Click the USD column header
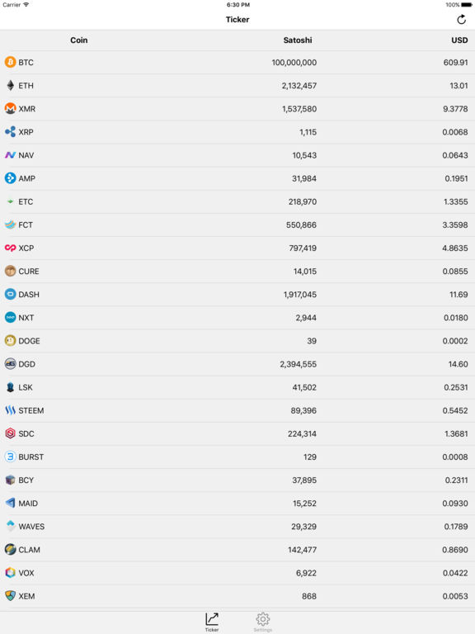This screenshot has height=634, width=475. tap(459, 40)
